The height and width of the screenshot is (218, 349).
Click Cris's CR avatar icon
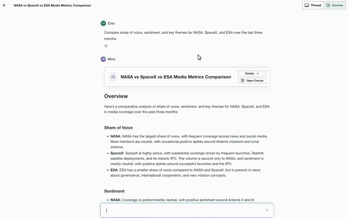pyautogui.click(x=103, y=23)
